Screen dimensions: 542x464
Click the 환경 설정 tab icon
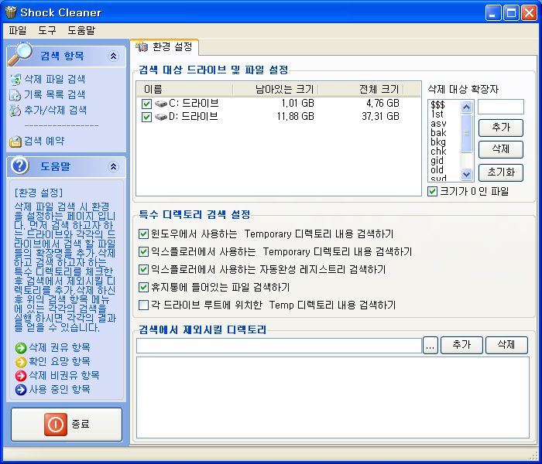pos(142,47)
